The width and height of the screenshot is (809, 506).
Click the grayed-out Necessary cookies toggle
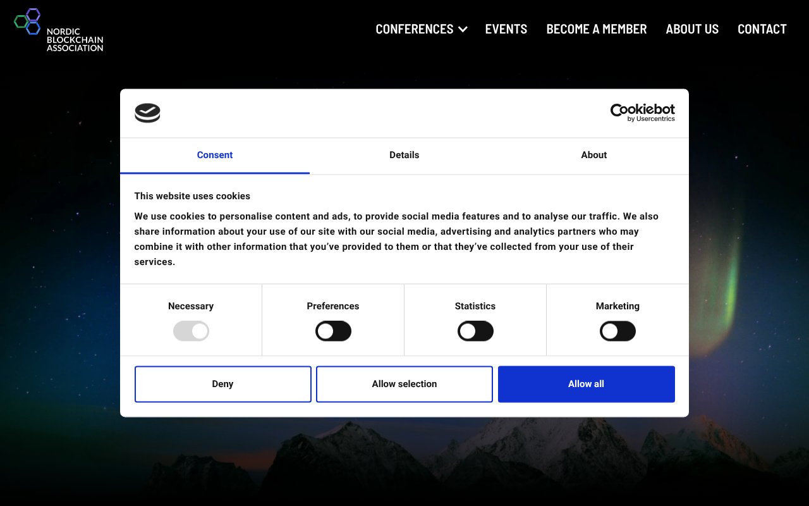tap(191, 331)
